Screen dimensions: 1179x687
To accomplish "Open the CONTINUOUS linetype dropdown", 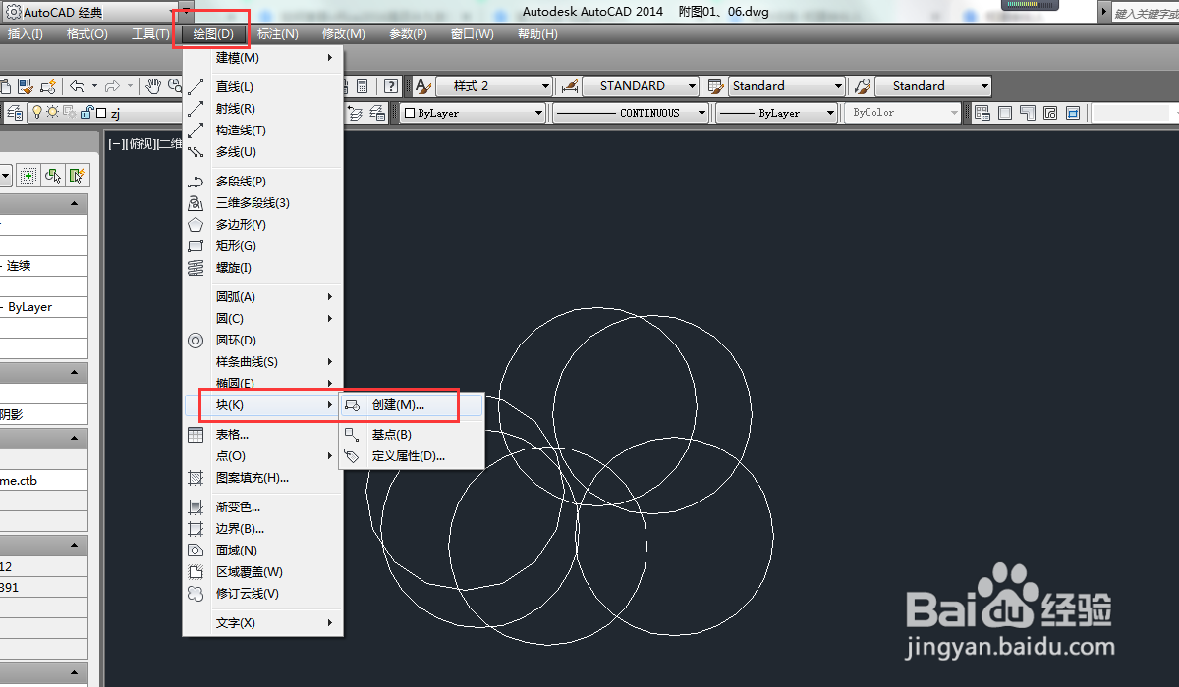I will 631,113.
